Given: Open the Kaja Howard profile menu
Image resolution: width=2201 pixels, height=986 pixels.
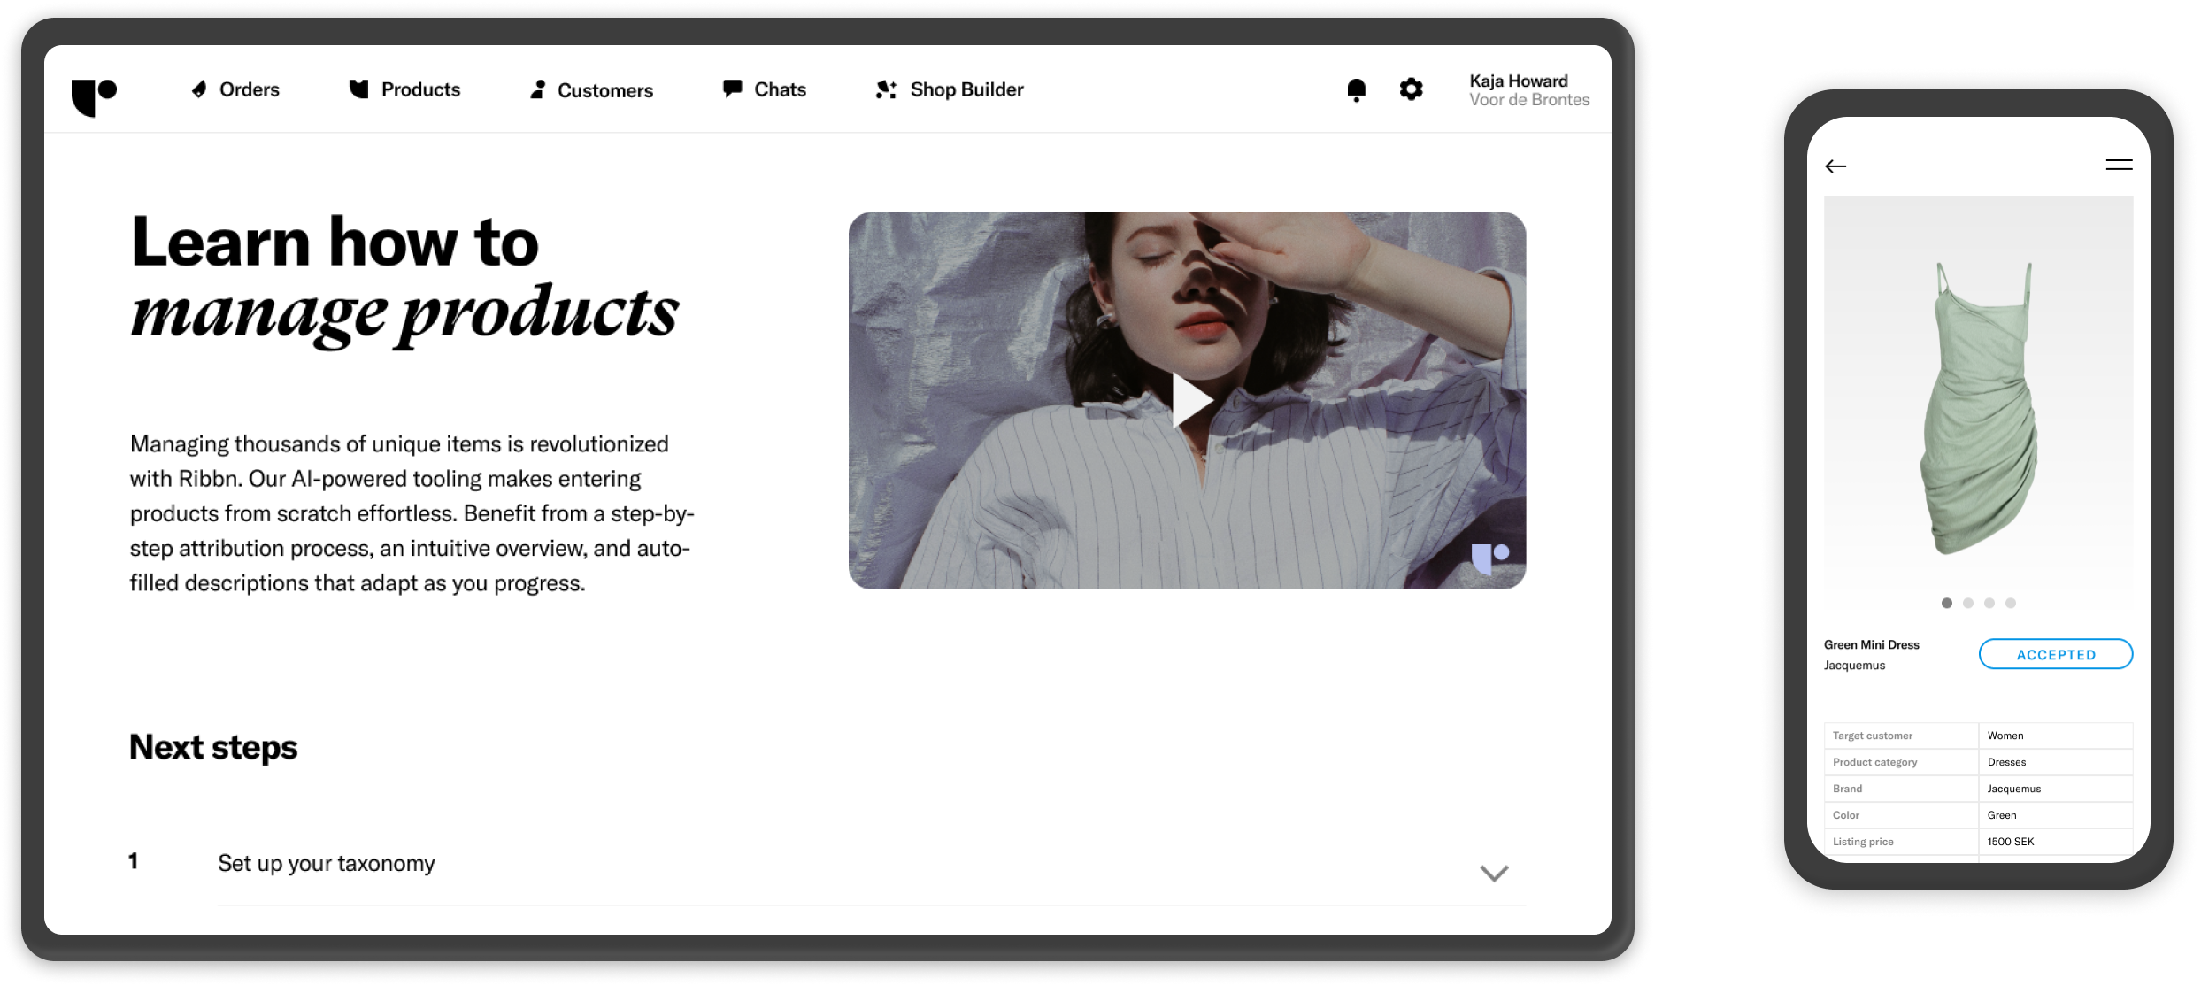Looking at the screenshot, I should (x=1529, y=90).
